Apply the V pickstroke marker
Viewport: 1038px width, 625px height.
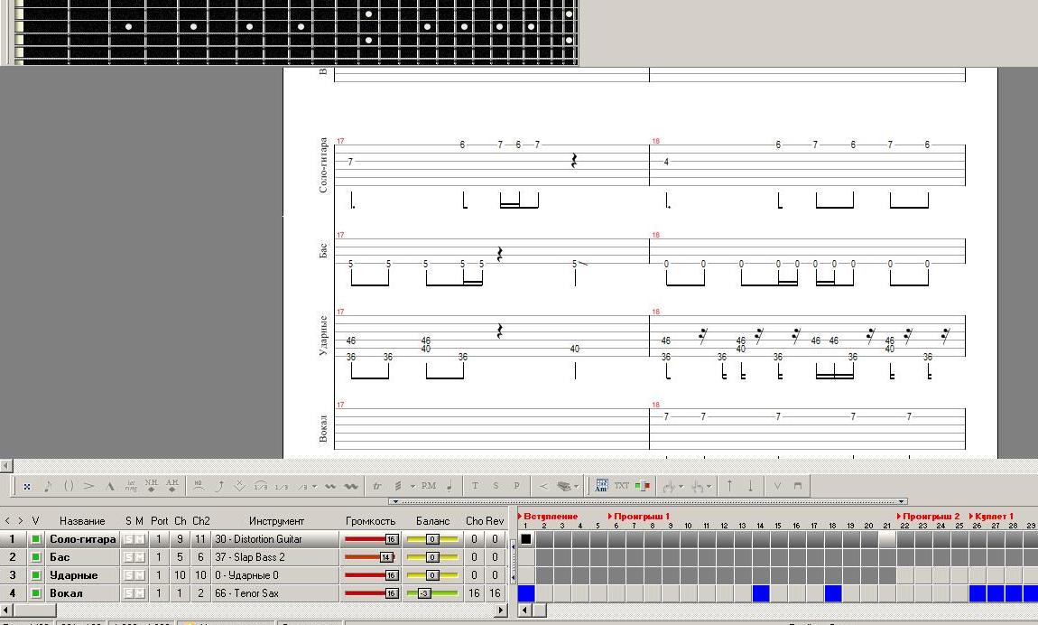tap(777, 486)
